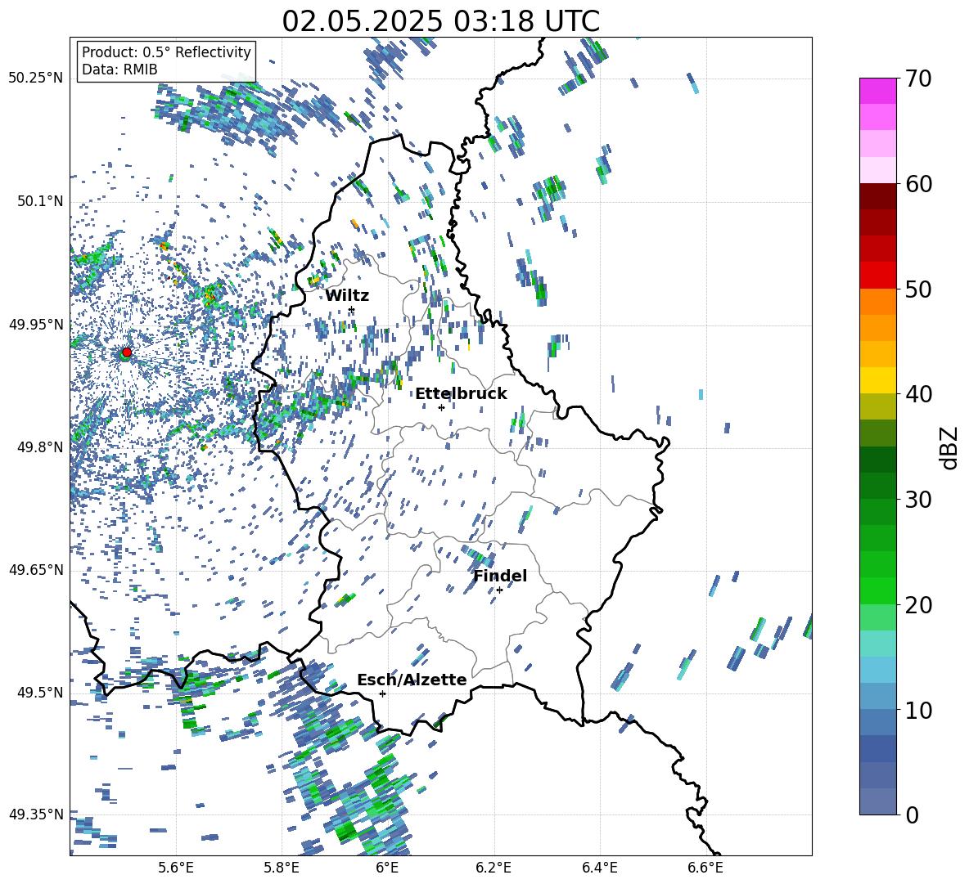Click the 5.8°E longitude label
969x884 pixels.
(282, 868)
